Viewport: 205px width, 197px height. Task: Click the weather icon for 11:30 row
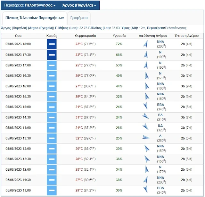click(52, 180)
